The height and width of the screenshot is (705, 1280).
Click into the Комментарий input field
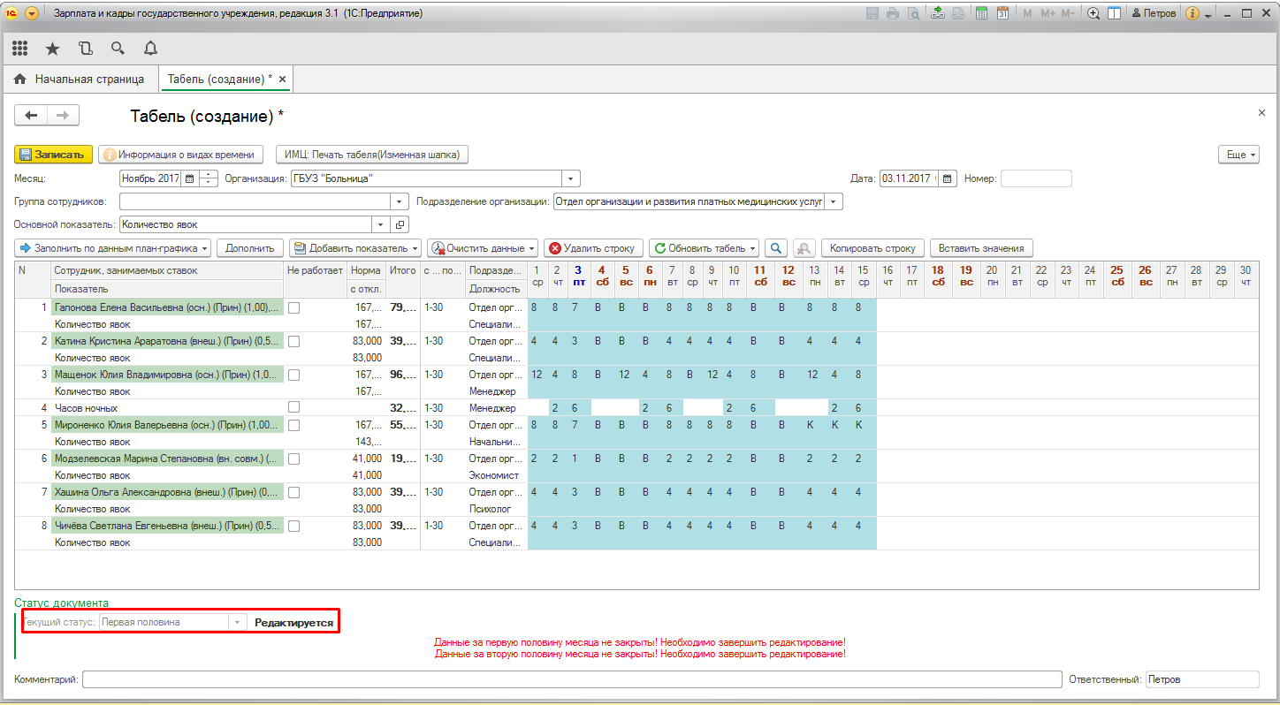571,679
